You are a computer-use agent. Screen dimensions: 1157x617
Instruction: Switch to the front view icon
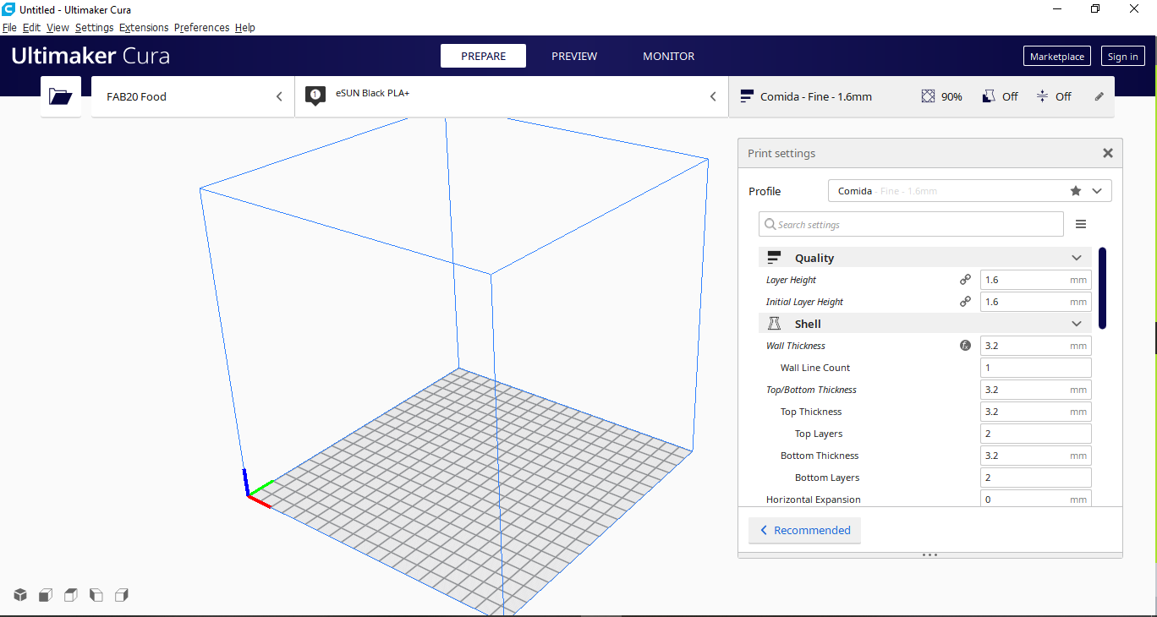(x=46, y=595)
